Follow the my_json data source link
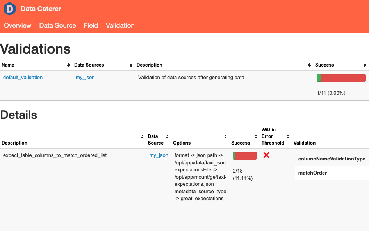 [x=85, y=77]
